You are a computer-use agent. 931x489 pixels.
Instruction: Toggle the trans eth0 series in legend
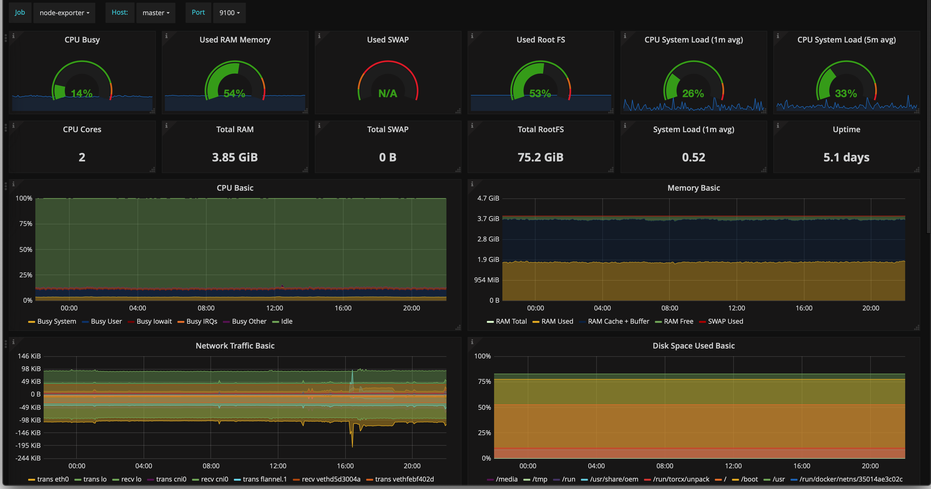point(53,479)
